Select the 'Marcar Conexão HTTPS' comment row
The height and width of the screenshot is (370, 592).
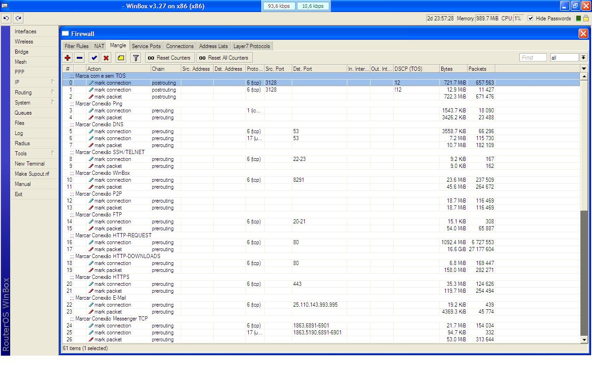click(321, 277)
